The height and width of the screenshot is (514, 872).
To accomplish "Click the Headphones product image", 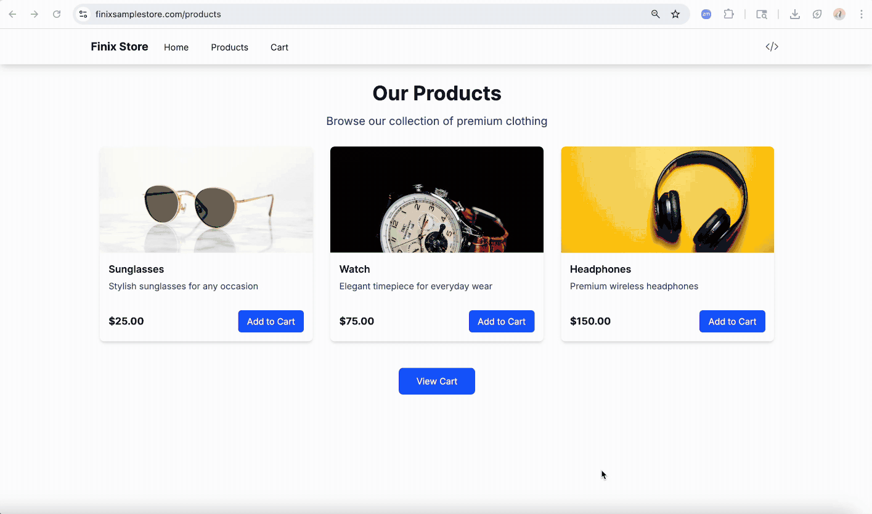I will pos(667,199).
